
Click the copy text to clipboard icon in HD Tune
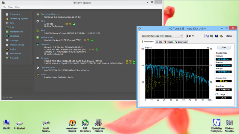(x=207, y=36)
